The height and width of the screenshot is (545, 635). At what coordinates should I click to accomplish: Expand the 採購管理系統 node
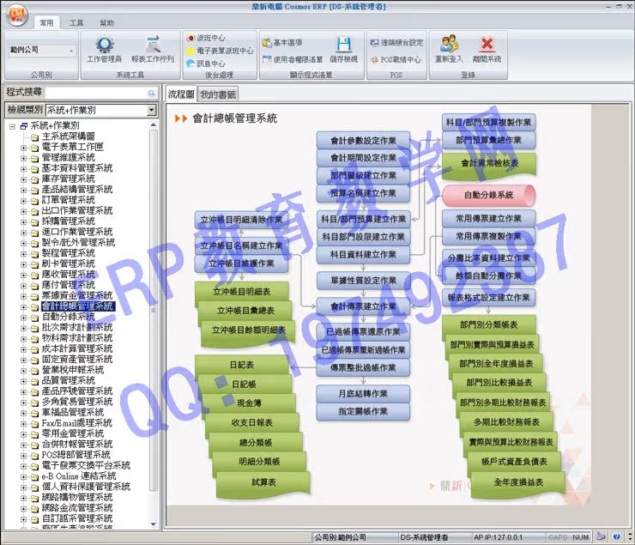[x=23, y=222]
